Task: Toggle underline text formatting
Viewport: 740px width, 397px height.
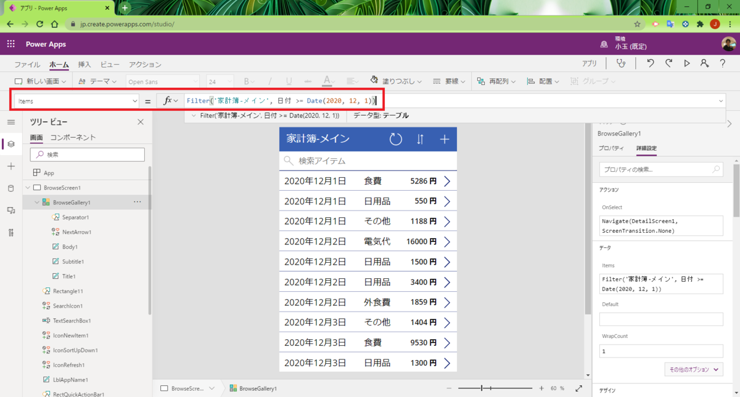Action: tap(289, 81)
